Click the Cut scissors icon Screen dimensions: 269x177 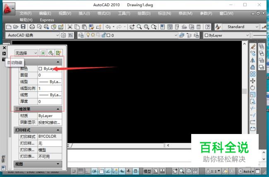[x=70, y=27]
